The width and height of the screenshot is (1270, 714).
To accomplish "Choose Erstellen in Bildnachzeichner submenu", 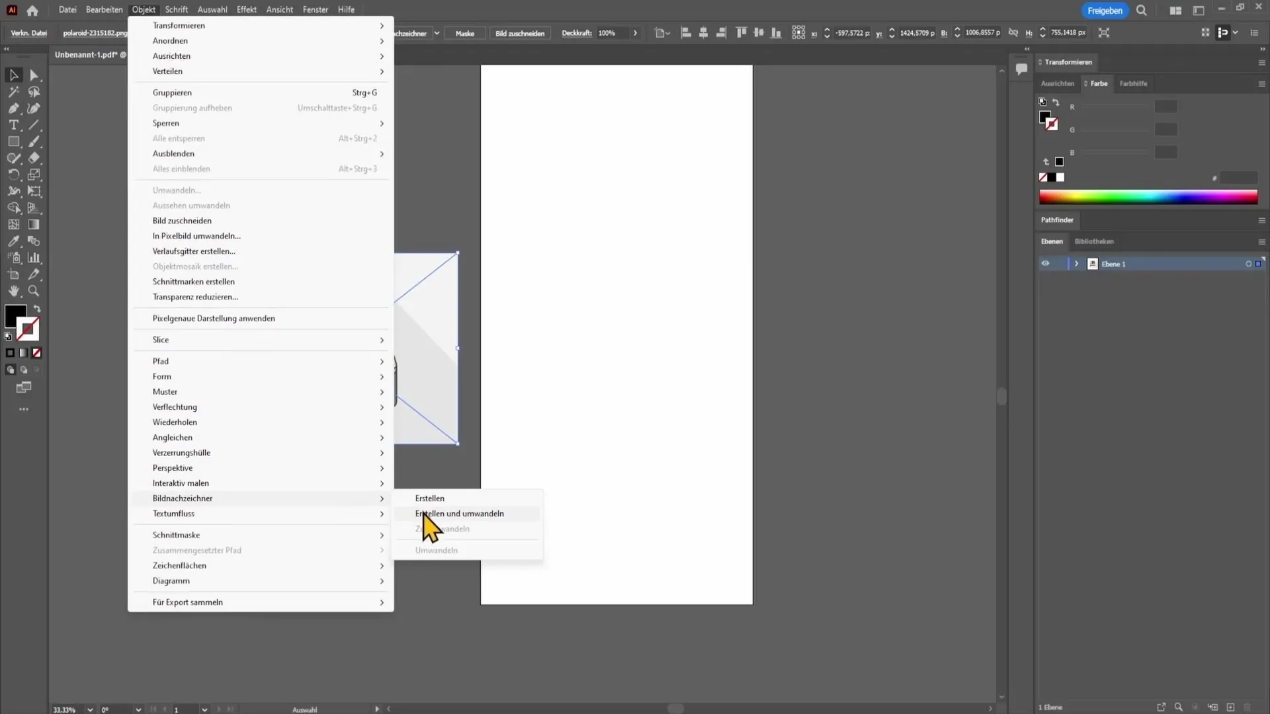I will [x=468, y=498].
